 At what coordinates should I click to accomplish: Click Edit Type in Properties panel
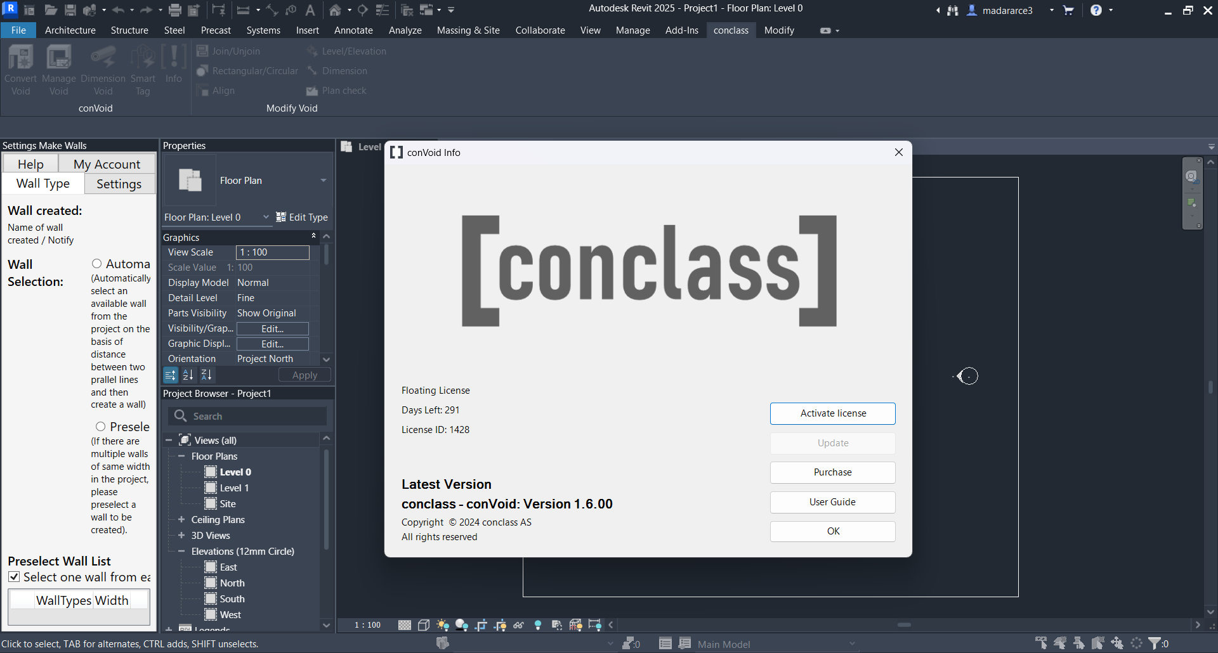point(302,217)
